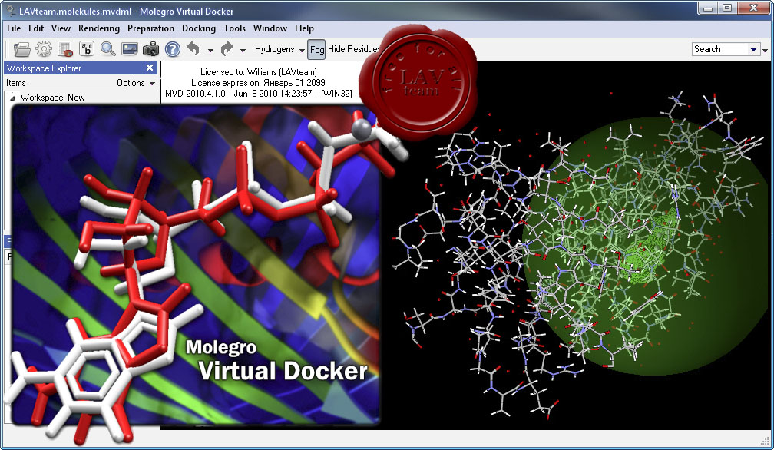Click the magnifying glass toolbar icon
Image resolution: width=774 pixels, height=450 pixels.
(108, 49)
